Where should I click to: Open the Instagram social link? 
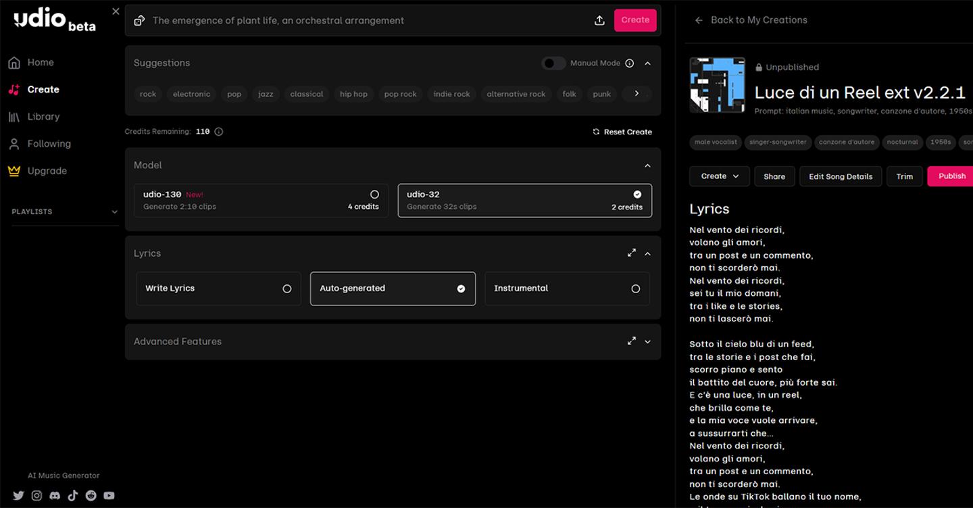[x=36, y=495]
